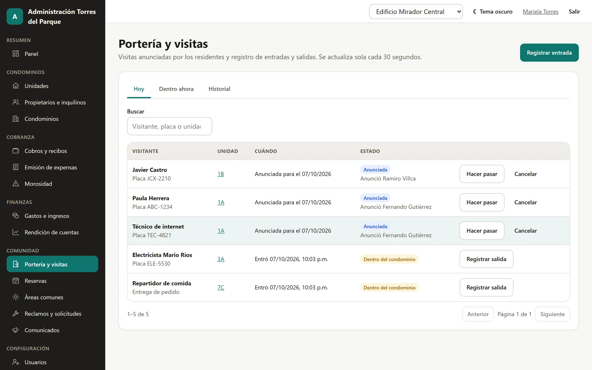Let Javier Castro in with Hacer pasar

point(482,174)
